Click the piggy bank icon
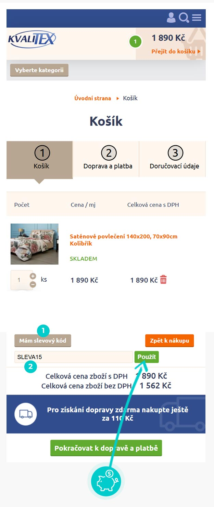The width and height of the screenshot is (214, 507). point(106,481)
